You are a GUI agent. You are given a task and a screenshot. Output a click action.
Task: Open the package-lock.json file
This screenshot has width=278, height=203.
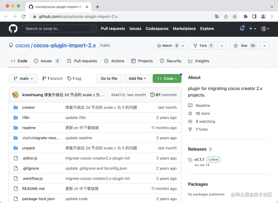tap(38, 199)
